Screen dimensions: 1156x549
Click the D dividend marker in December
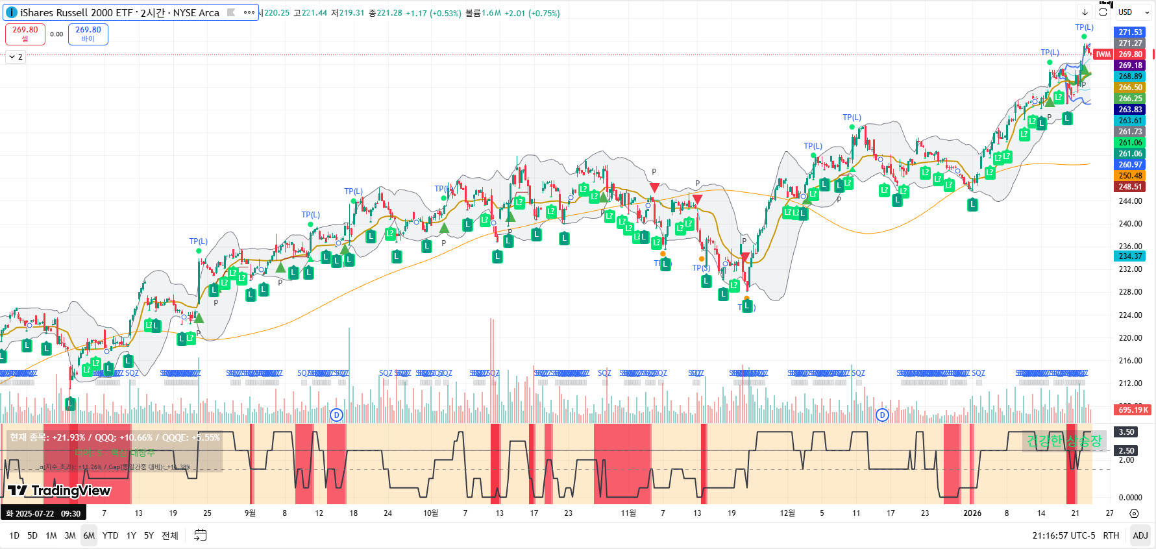[882, 415]
